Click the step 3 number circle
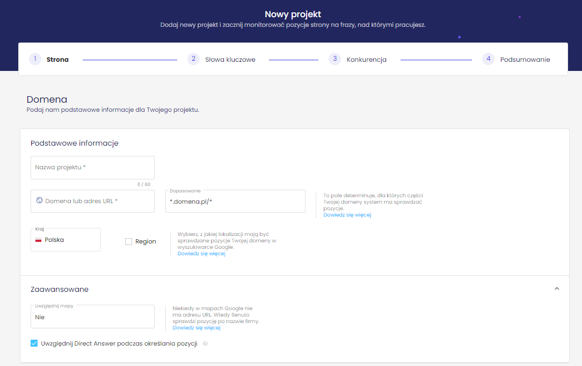582x366 pixels. (x=335, y=59)
